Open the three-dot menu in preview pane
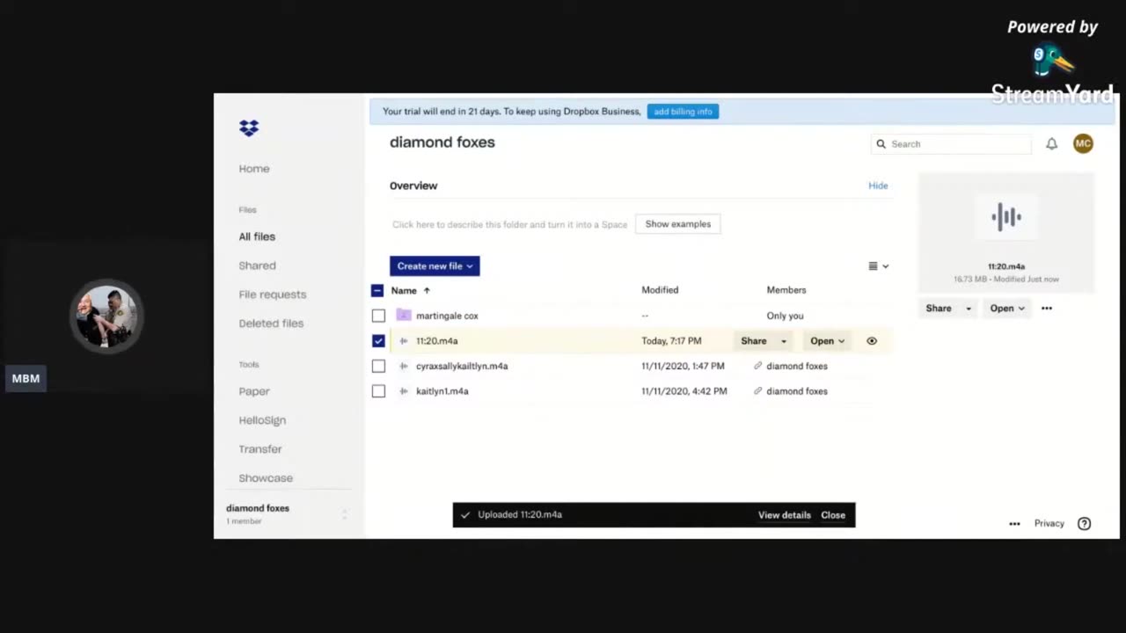Screen dimensions: 1126x633 [1046, 309]
